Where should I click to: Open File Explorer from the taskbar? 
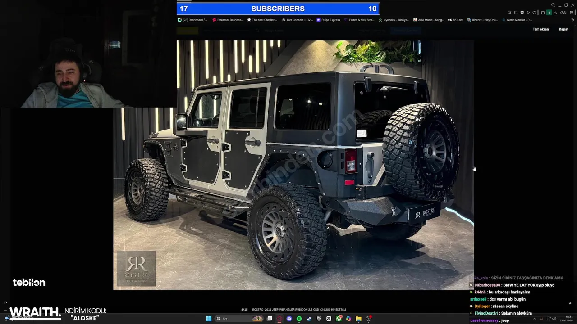pyautogui.click(x=358, y=319)
